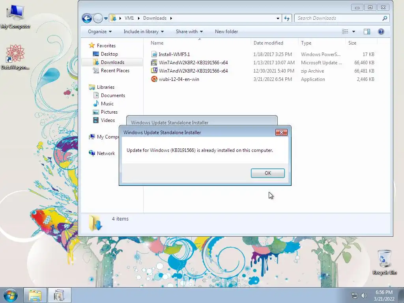Select the zip Archive KB3191566 file
The width and height of the screenshot is (404, 303).
pyautogui.click(x=193, y=71)
